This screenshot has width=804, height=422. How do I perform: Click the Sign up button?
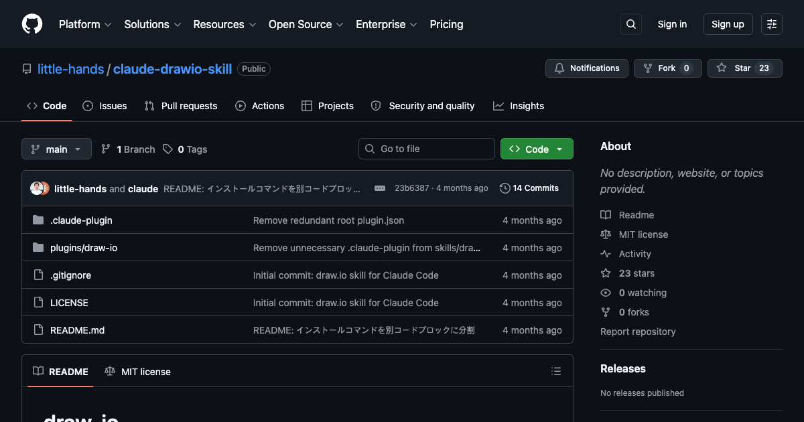tap(728, 24)
